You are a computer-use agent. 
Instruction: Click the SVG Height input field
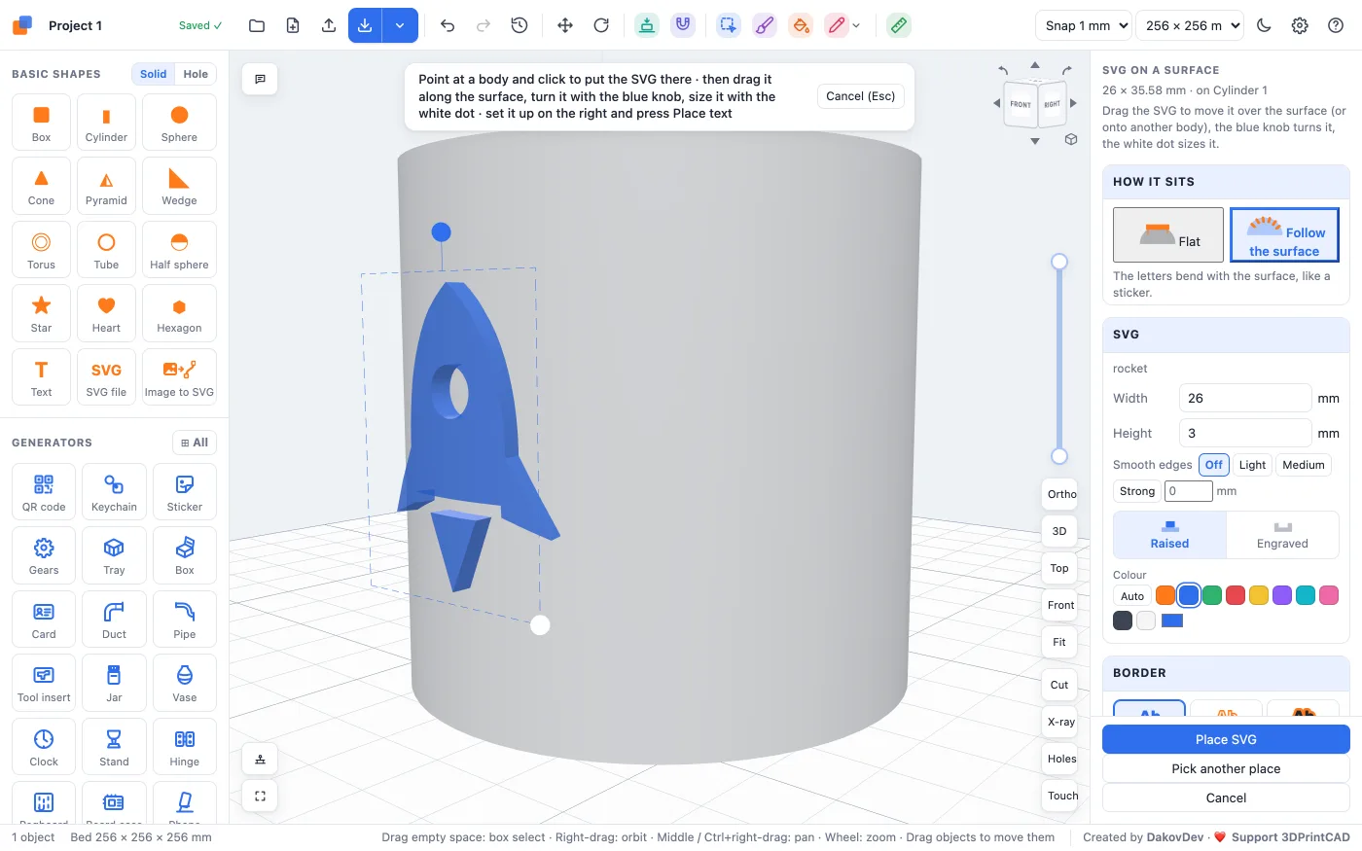click(x=1245, y=433)
